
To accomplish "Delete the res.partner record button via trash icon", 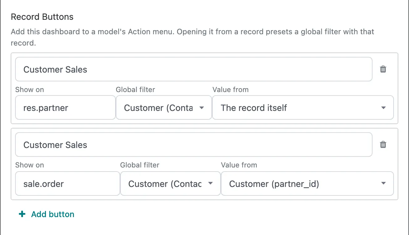I will (383, 69).
